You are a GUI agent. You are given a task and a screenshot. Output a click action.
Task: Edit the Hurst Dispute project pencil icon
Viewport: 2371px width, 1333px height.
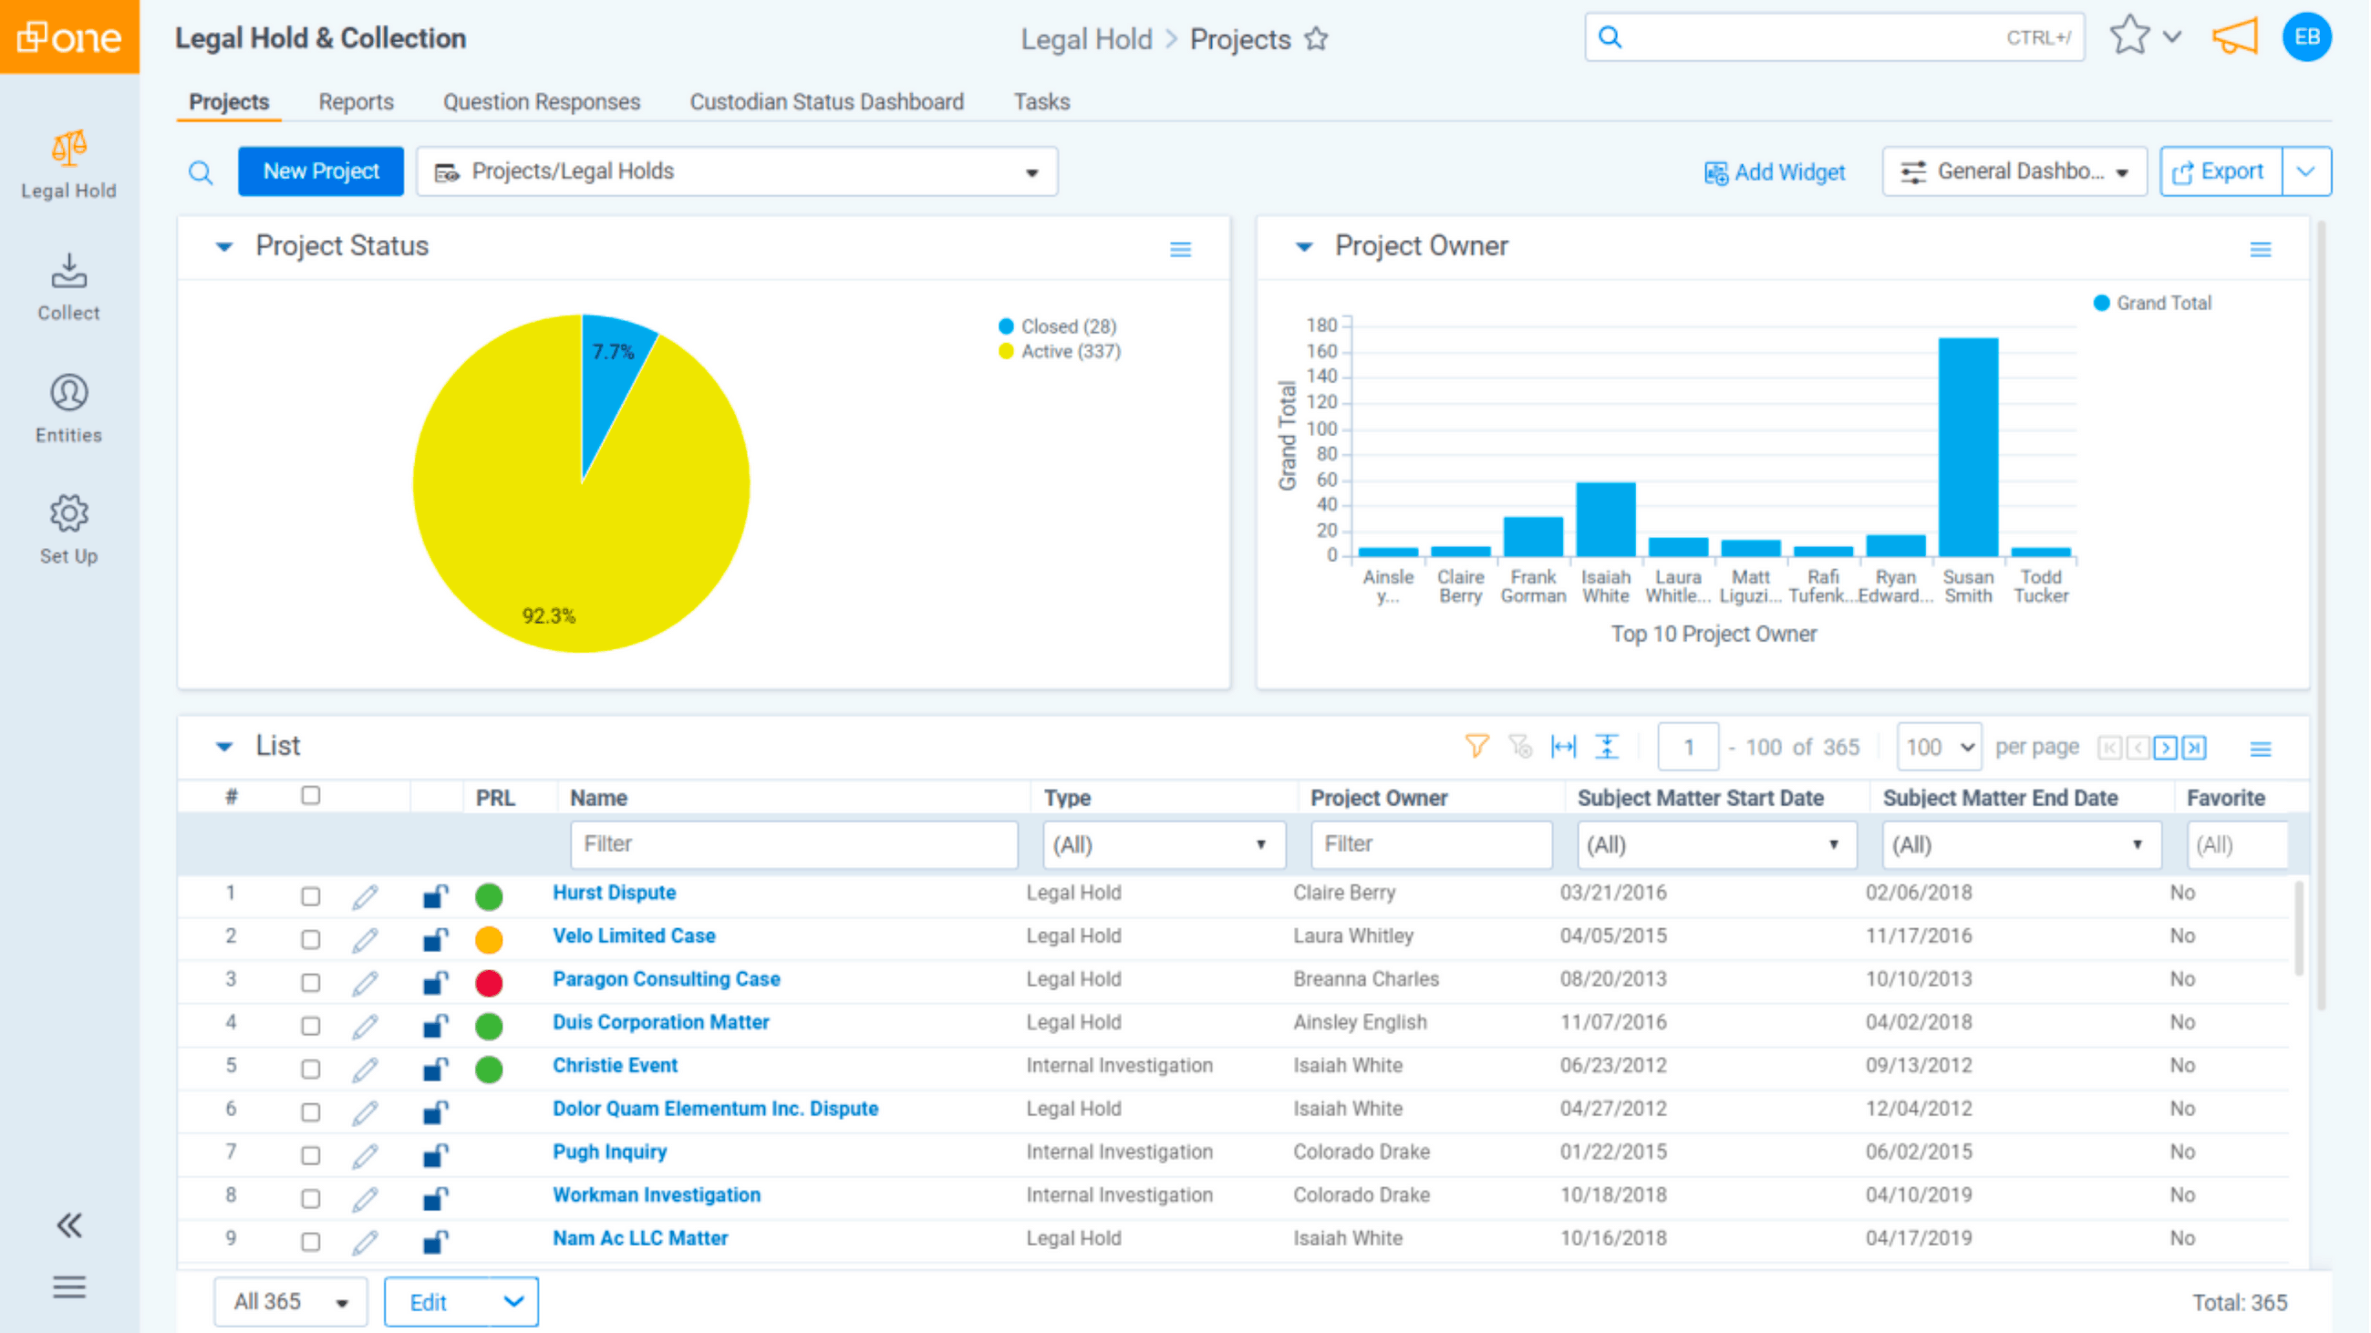click(x=367, y=894)
